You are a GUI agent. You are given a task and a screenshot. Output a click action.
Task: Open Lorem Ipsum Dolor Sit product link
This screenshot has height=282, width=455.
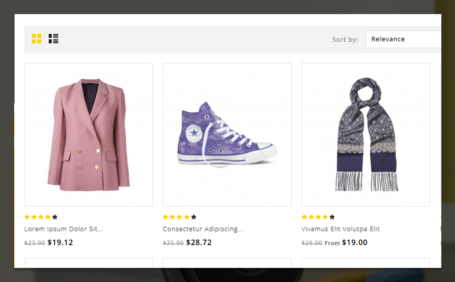(x=64, y=229)
